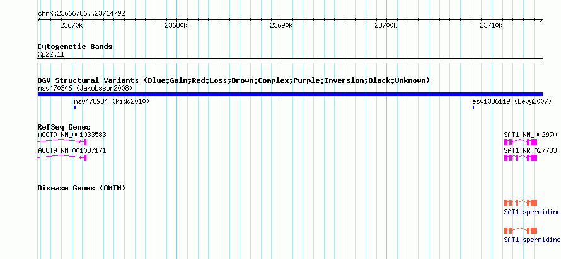Select the ACOT9 NM_001037171 gene glyph
The height and width of the screenshot is (259, 561).
tap(62, 158)
